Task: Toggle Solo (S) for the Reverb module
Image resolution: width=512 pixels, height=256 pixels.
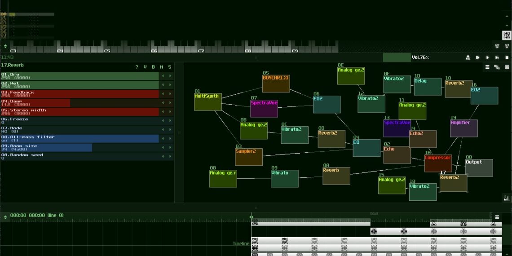Action: pyautogui.click(x=169, y=67)
